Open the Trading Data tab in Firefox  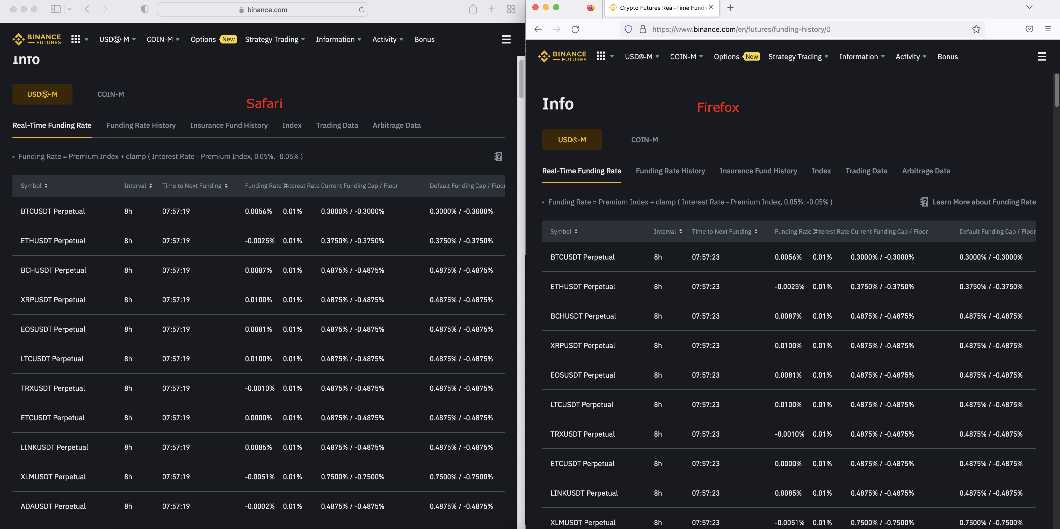pos(866,171)
